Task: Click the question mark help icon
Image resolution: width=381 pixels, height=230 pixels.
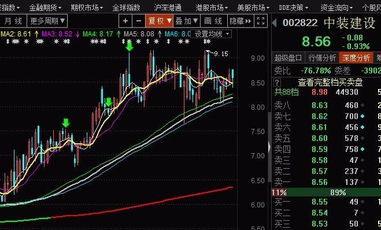Action: [277, 82]
